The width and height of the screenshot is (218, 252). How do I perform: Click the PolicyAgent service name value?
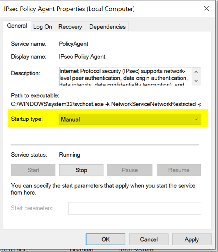pyautogui.click(x=74, y=44)
